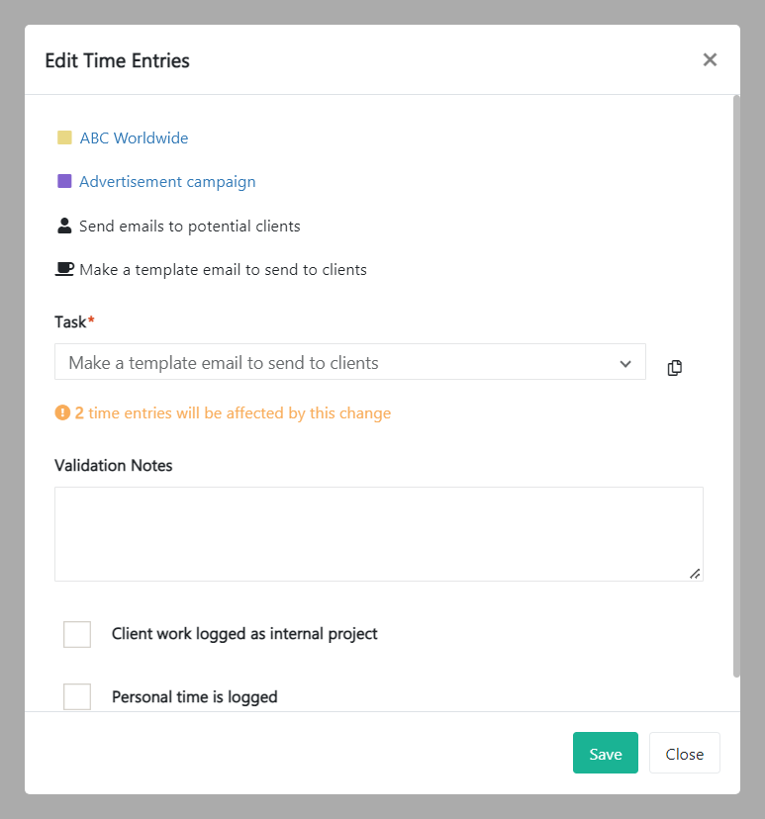
Task: Tick the Personal time is logged checkbox
Action: [77, 696]
